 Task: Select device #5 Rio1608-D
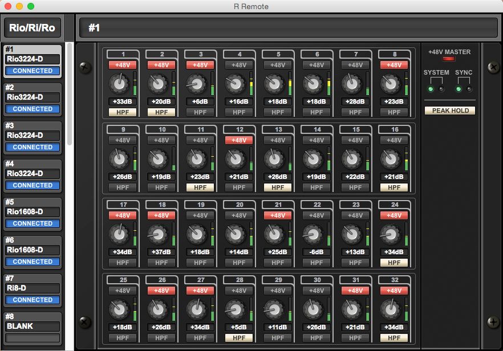(x=33, y=211)
